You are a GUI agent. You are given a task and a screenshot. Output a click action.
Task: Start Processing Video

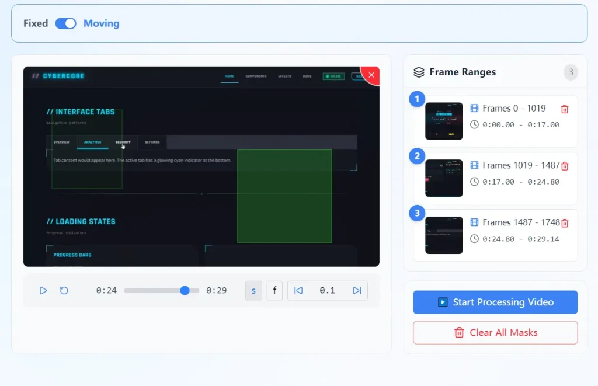point(495,302)
